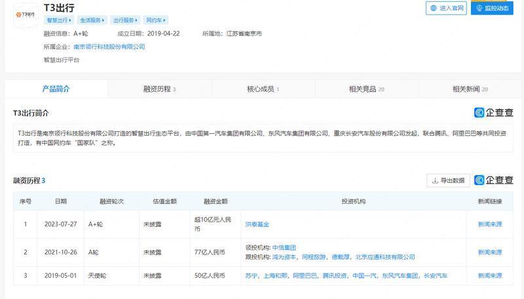Open 新闻来源 link for A+轮 row
Image resolution: width=524 pixels, height=299 pixels.
tap(489, 224)
